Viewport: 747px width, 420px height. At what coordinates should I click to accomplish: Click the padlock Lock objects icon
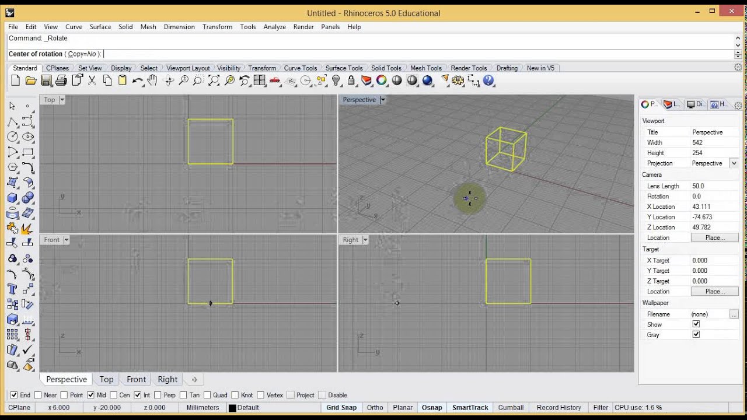[351, 80]
